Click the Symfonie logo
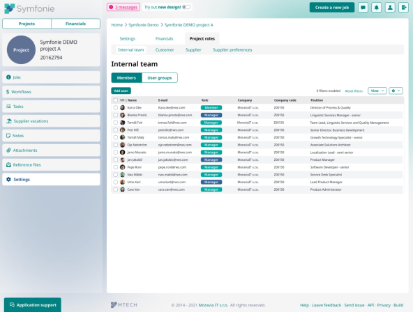The height and width of the screenshot is (312, 413). [x=29, y=8]
